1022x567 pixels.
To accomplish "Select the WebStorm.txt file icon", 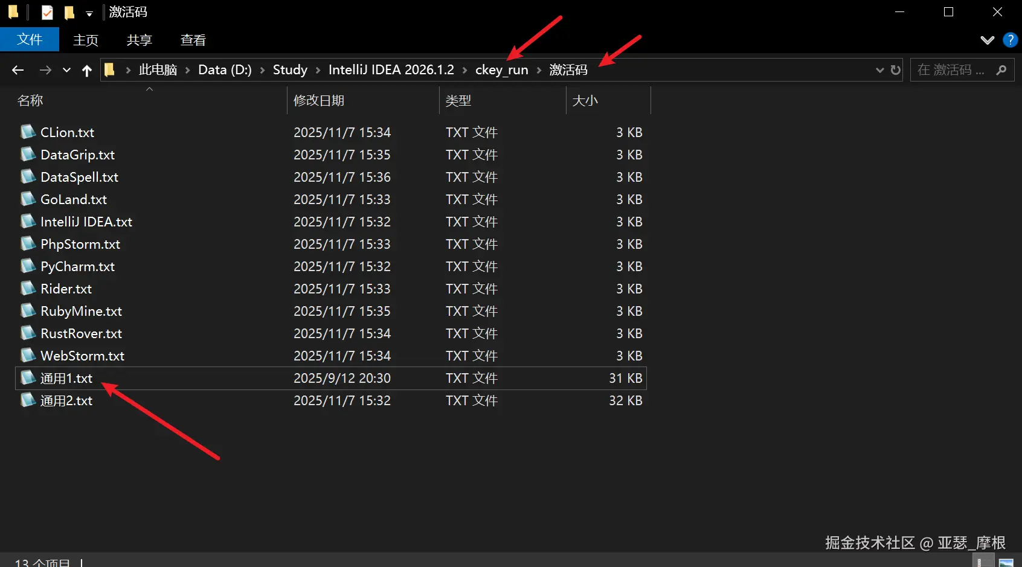I will pos(28,355).
